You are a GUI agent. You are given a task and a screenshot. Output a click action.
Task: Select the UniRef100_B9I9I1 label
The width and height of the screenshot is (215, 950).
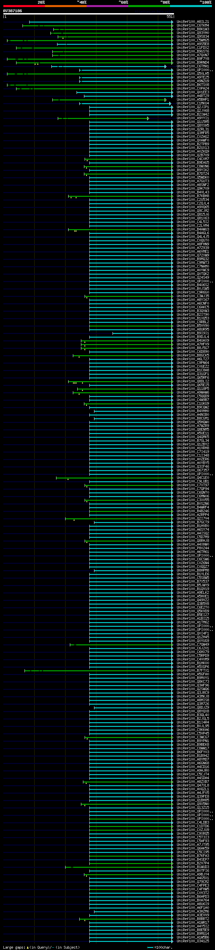[x=192, y=333]
